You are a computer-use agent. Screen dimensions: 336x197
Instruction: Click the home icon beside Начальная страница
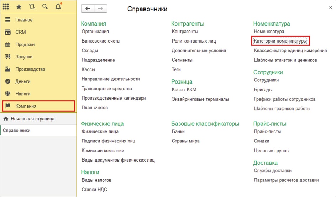(x=6, y=119)
